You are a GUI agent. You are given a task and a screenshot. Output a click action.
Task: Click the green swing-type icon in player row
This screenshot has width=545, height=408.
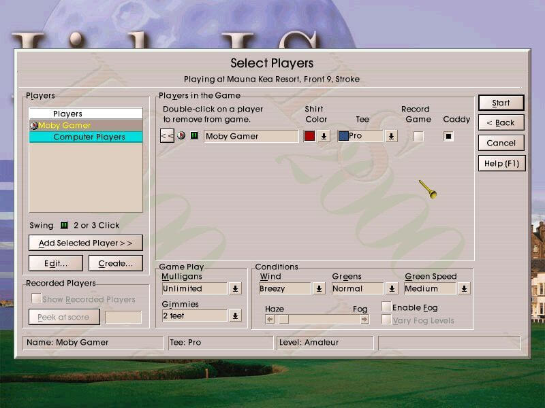click(194, 135)
